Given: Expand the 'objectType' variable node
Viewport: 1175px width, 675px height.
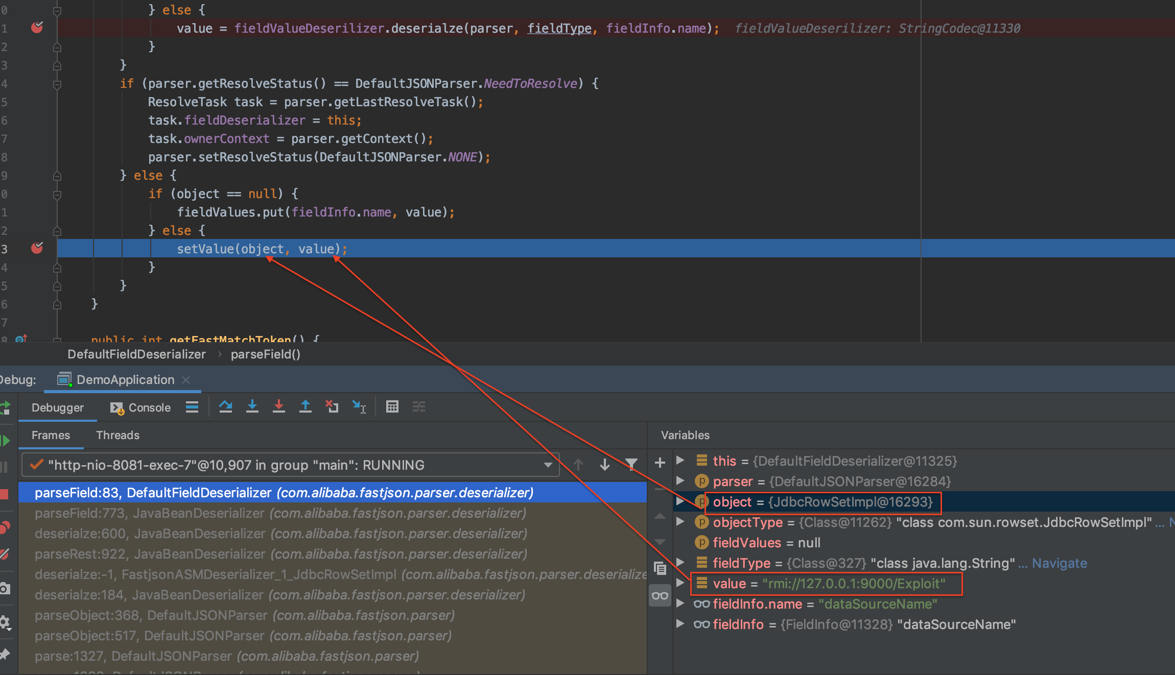Looking at the screenshot, I should pyautogui.click(x=680, y=521).
